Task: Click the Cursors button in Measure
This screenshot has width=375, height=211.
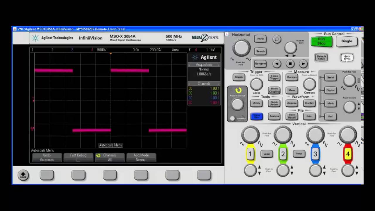Action: point(292,77)
